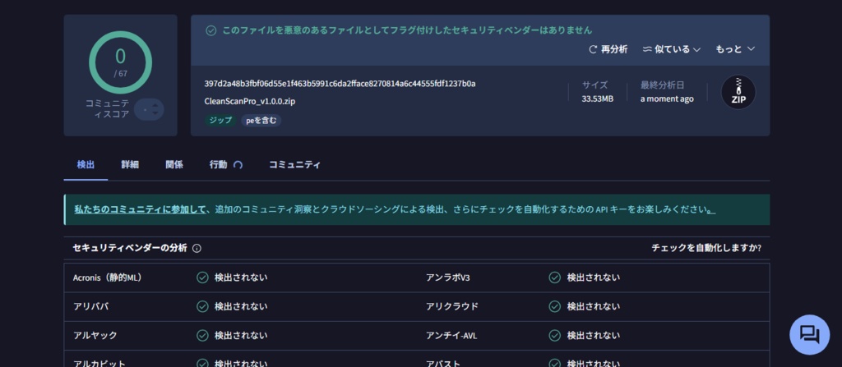Expand the 似ている dropdown
The width and height of the screenshot is (842, 367).
point(672,49)
